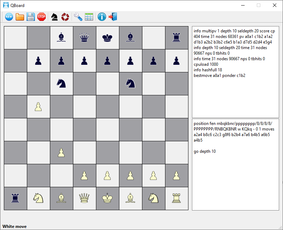
Task: Select the black bishop on f8
Action: (130, 38)
